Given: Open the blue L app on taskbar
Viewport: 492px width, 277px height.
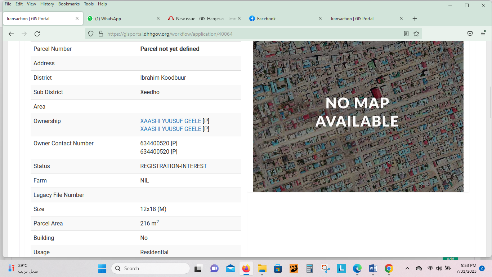Looking at the screenshot, I should pyautogui.click(x=341, y=268).
